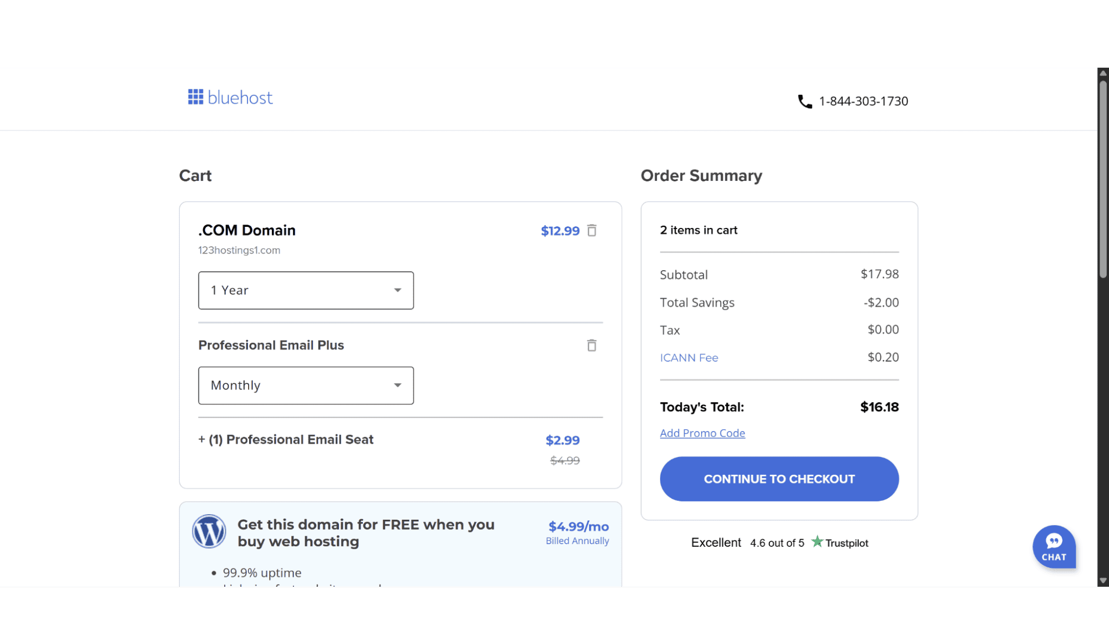
Task: Click the scrollbar up arrow
Action: click(1103, 73)
